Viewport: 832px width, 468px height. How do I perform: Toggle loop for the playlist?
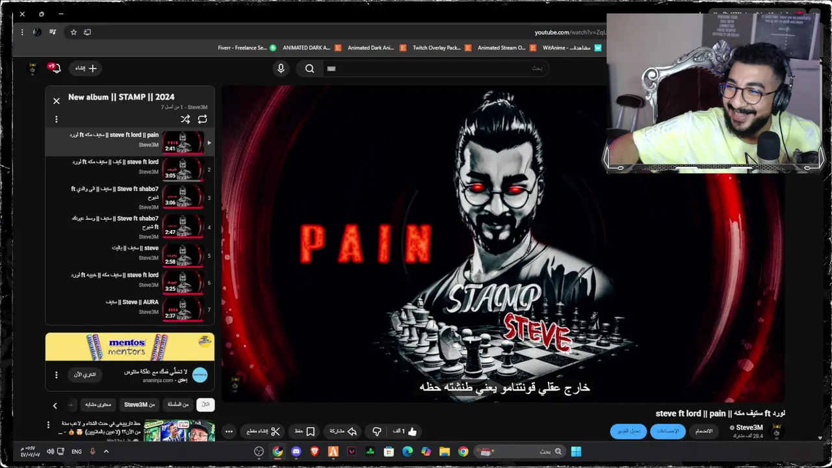[x=202, y=120]
